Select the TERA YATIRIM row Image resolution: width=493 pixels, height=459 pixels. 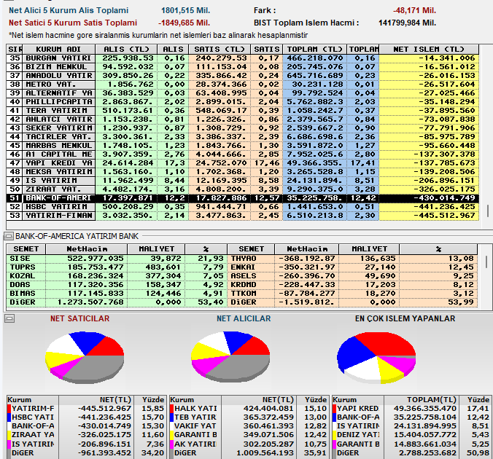click(x=242, y=111)
